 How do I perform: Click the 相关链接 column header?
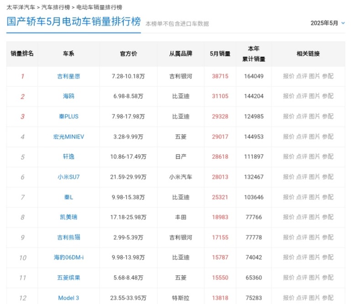308,53
